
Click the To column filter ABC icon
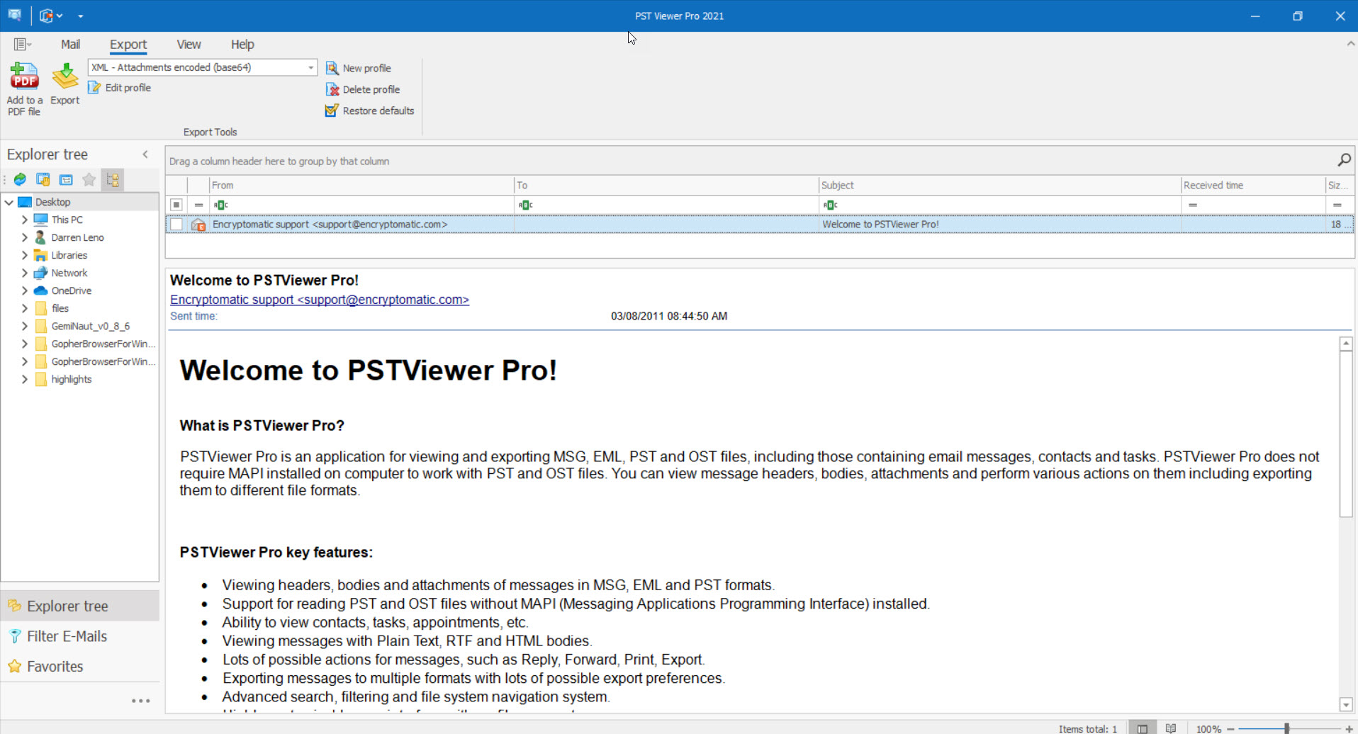[x=525, y=205]
